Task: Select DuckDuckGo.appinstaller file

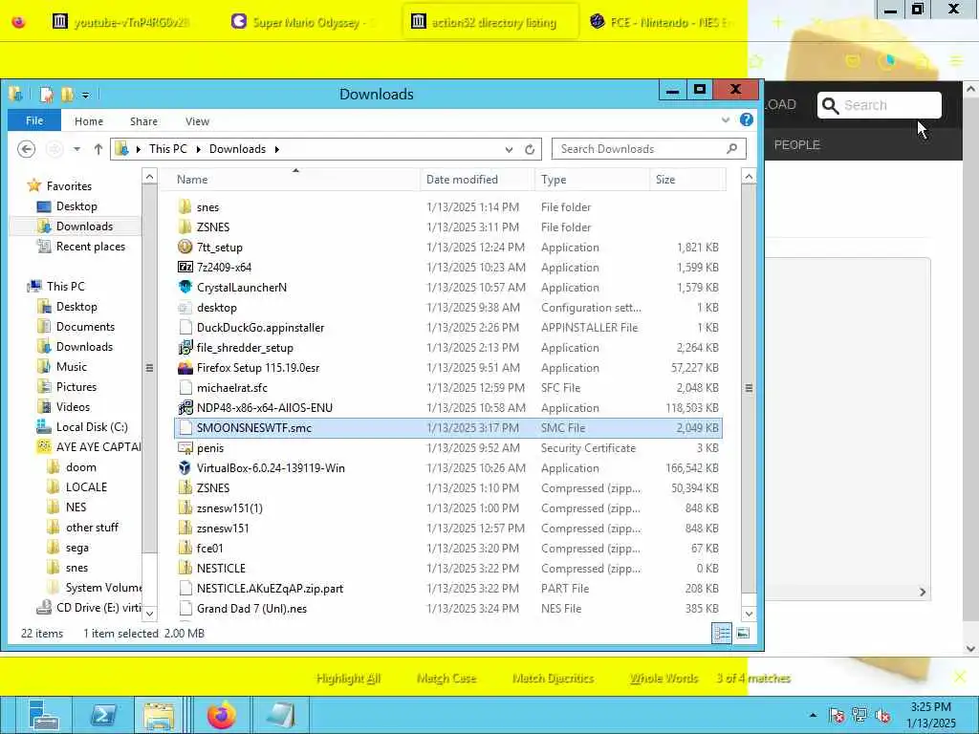Action: [x=260, y=328]
